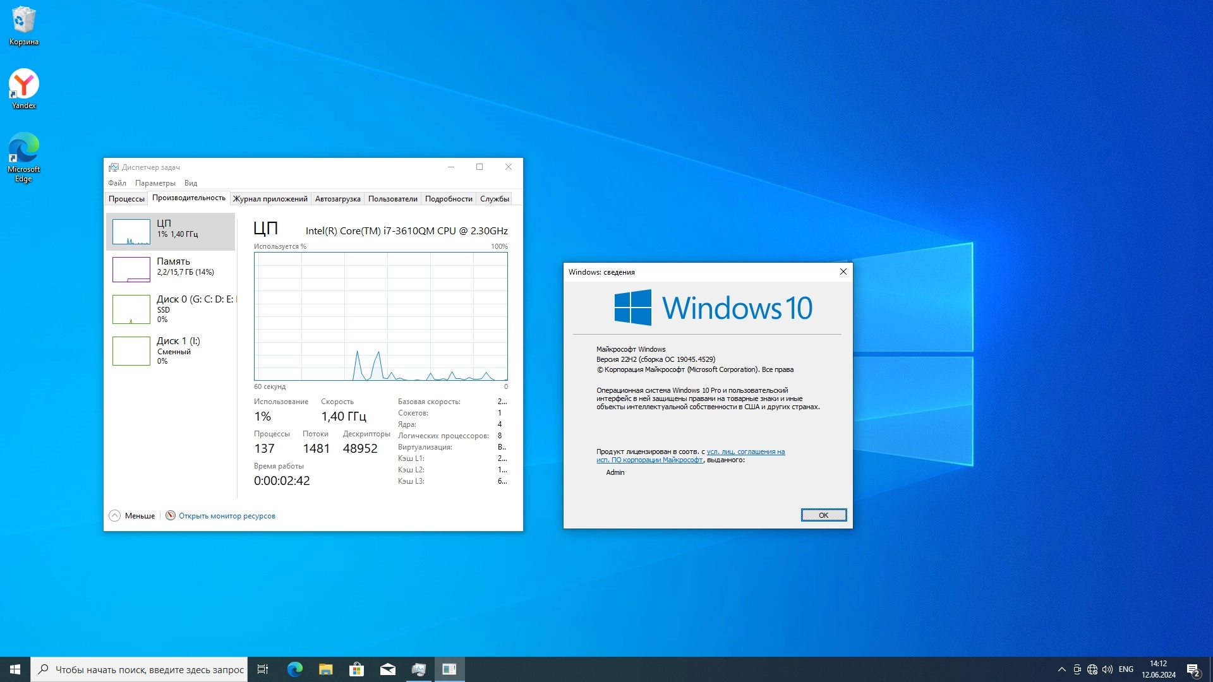Open Microsoft Store from the taskbar
1213x682 pixels.
click(x=356, y=669)
